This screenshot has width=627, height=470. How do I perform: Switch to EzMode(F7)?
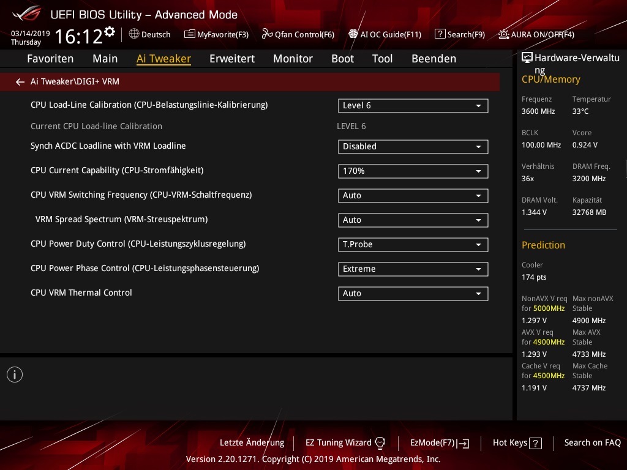tap(433, 443)
